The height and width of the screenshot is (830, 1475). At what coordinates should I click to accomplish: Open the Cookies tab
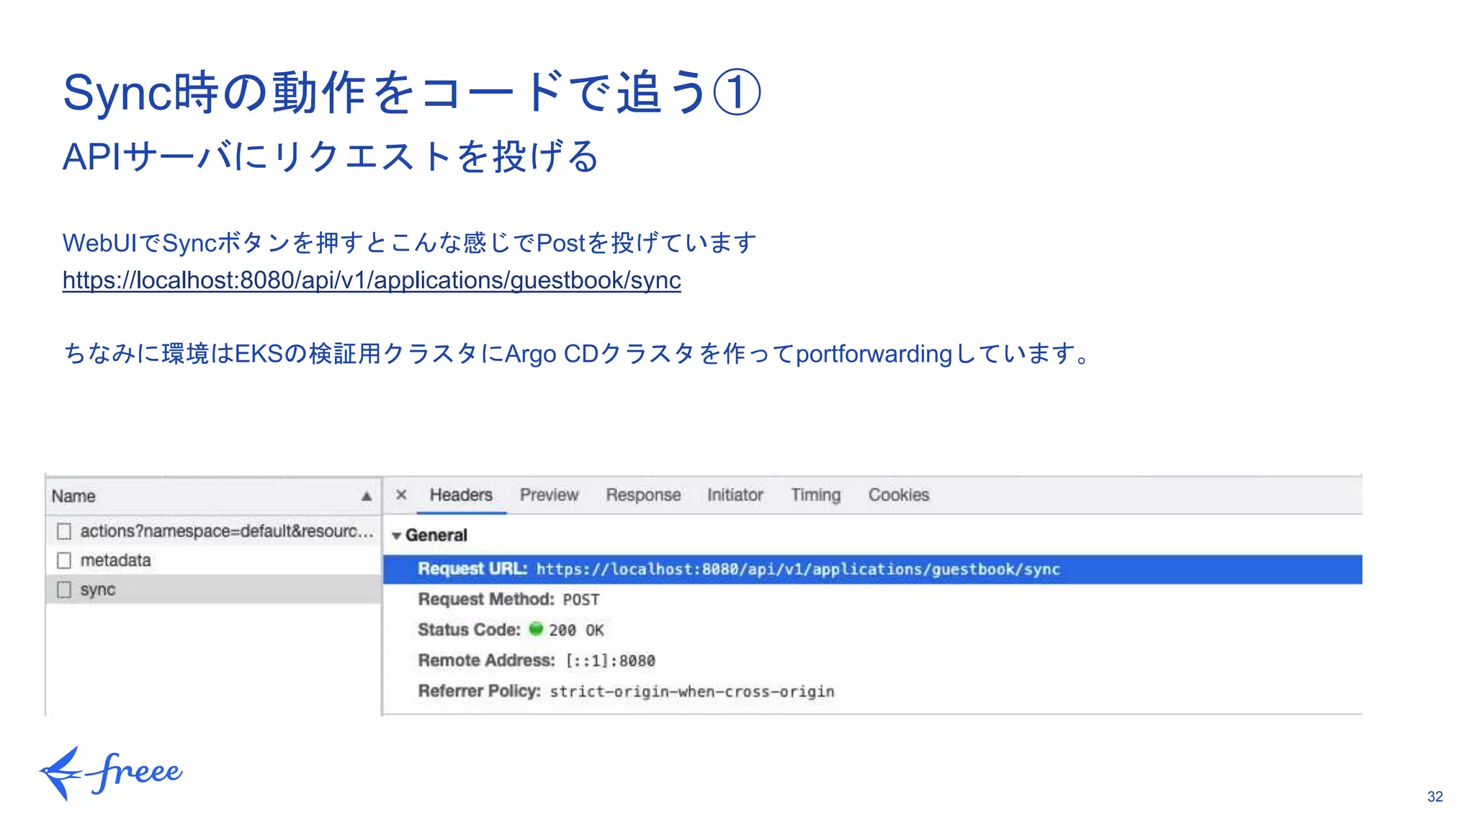tap(898, 495)
